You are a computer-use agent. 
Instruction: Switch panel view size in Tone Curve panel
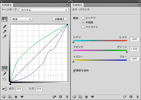(10, 97)
